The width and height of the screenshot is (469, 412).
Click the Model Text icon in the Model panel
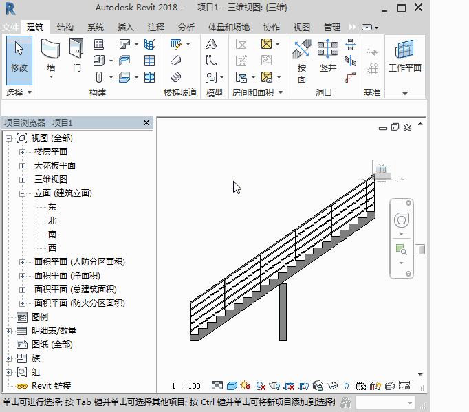(x=211, y=44)
